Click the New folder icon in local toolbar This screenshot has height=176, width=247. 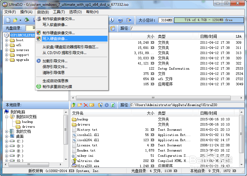click(x=80, y=105)
